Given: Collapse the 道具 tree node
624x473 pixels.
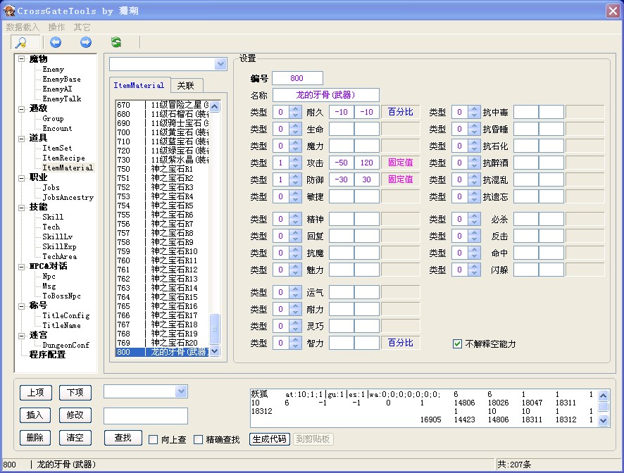Looking at the screenshot, I should click(22, 139).
